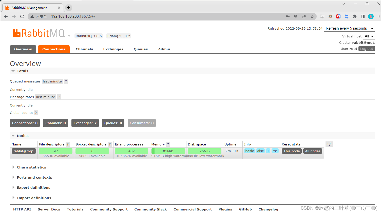The width and height of the screenshot is (381, 213).
Task: Reset stats for This node
Action: pyautogui.click(x=292, y=151)
